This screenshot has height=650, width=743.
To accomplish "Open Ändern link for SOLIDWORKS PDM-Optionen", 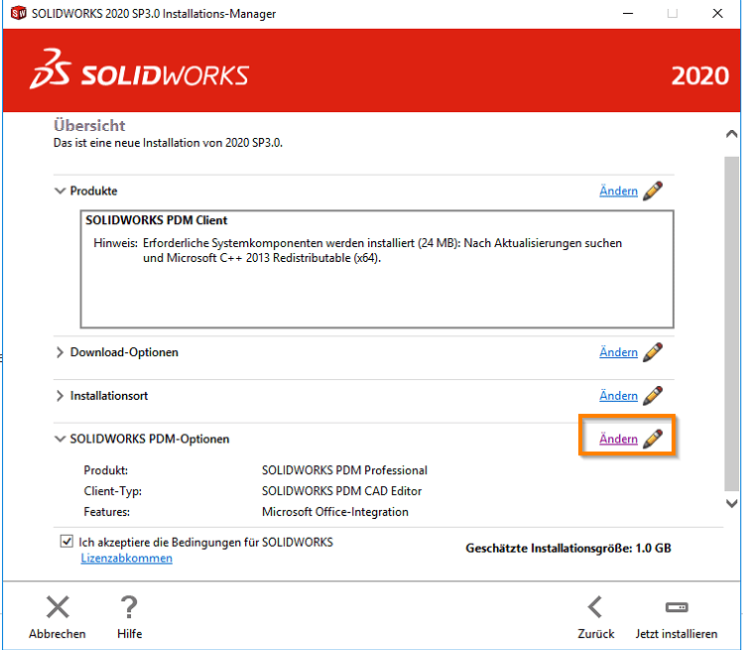I will 618,439.
